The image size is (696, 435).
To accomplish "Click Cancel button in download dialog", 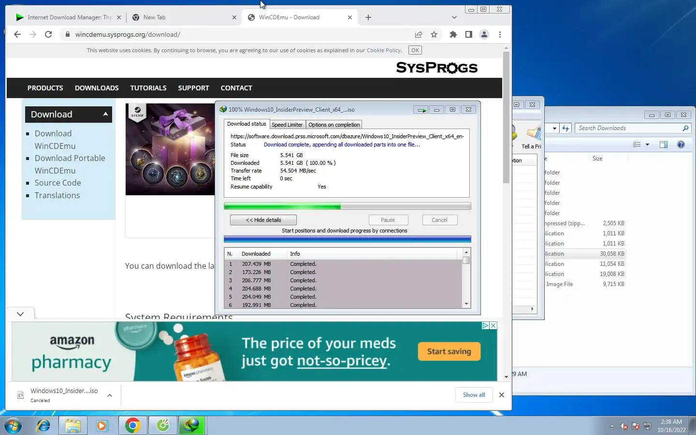I will [x=439, y=220].
